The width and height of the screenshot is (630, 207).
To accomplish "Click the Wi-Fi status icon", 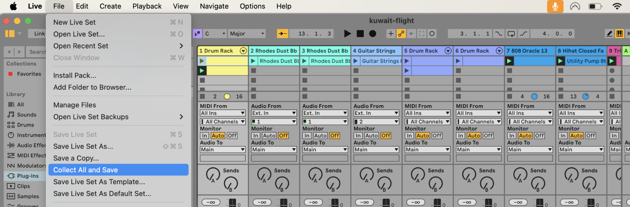I will coord(617,6).
